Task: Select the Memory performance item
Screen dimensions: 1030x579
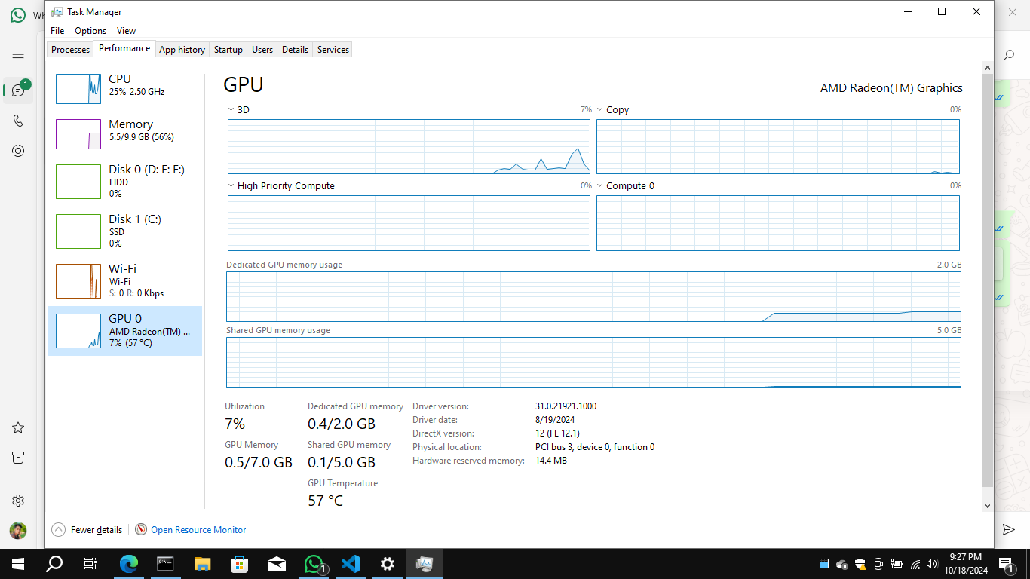Action: click(x=125, y=134)
